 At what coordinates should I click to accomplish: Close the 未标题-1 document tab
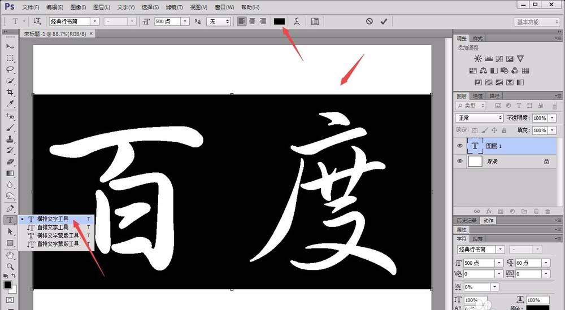(91, 33)
